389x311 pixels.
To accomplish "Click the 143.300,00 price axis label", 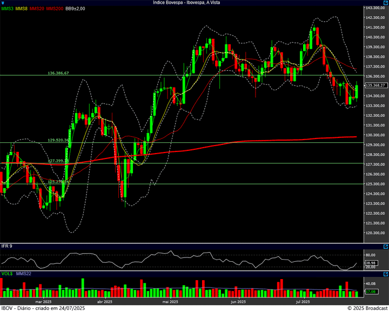I will 375,8.
